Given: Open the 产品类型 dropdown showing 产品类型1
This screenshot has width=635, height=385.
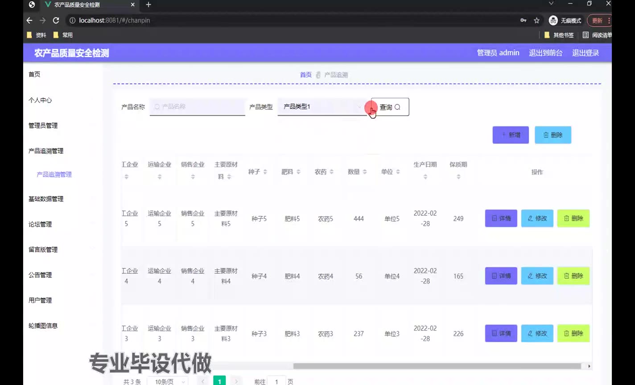Looking at the screenshot, I should click(x=322, y=106).
